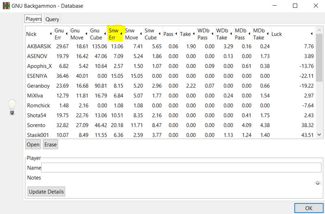Sort by the Take column header
Image resolution: width=325 pixels, height=214 pixels.
tap(187, 34)
